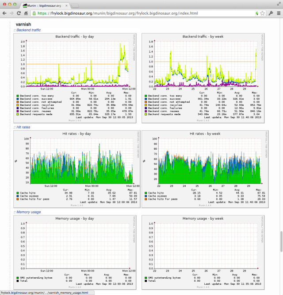Select the Munin bigdinosaur.org tab
The image size is (283, 295).
pos(44,6)
